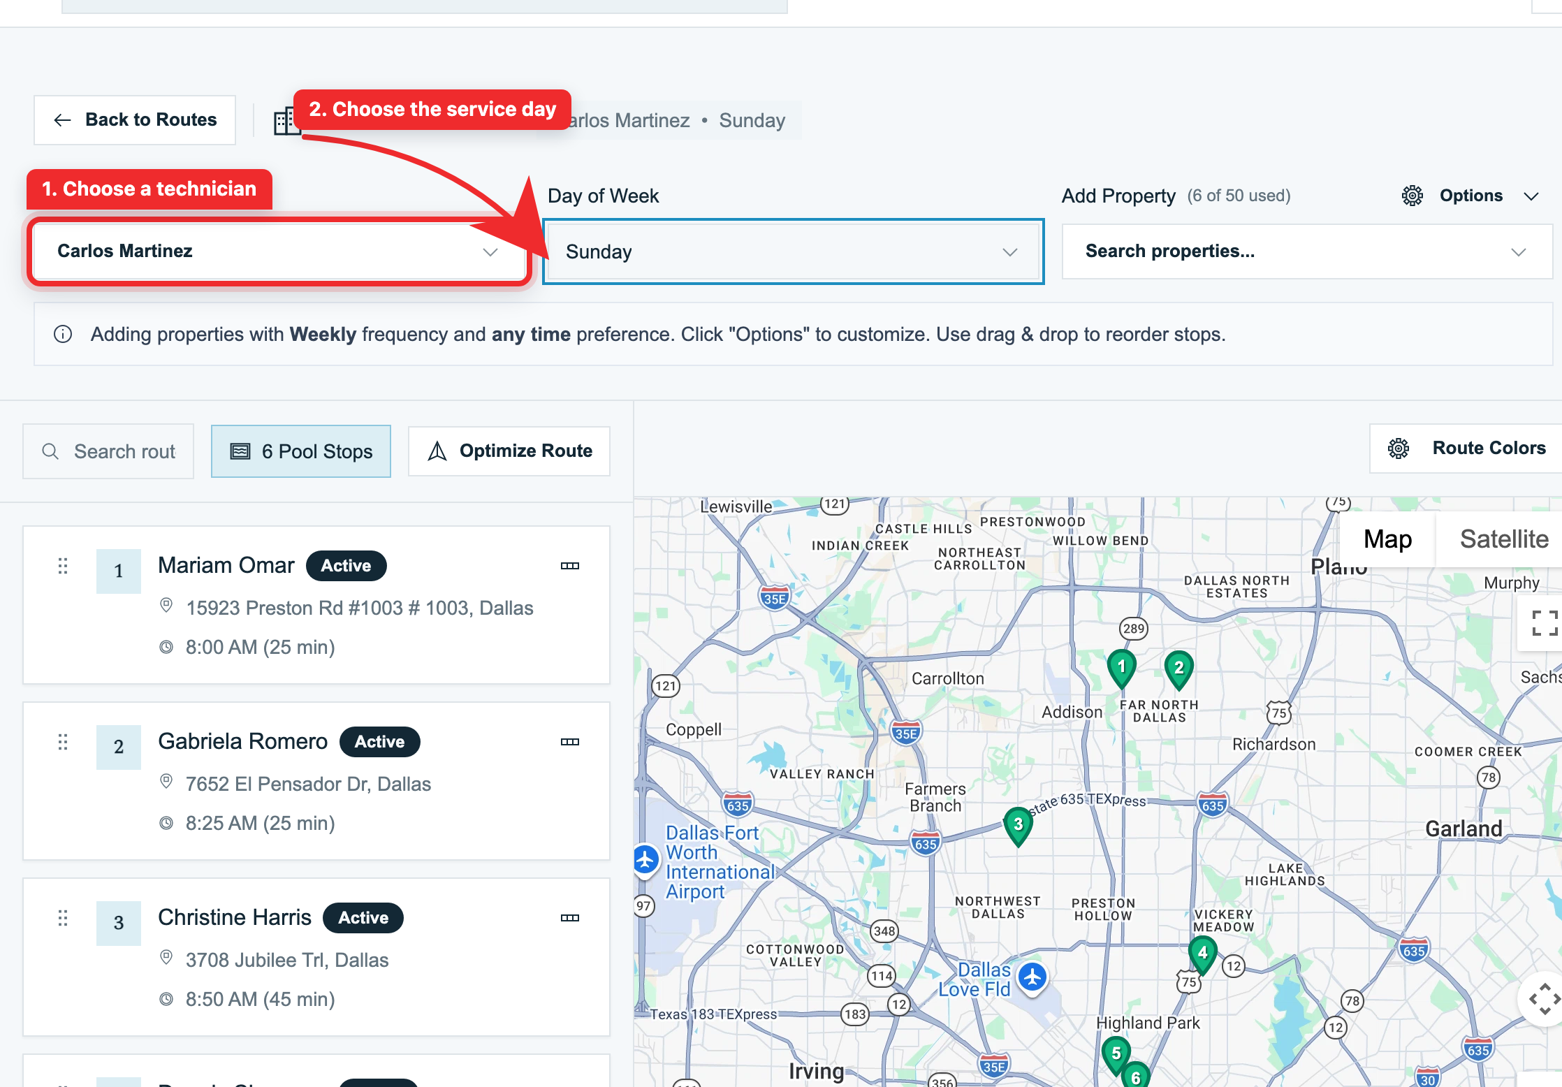Click the Sunday breadcrumb text

coord(752,120)
